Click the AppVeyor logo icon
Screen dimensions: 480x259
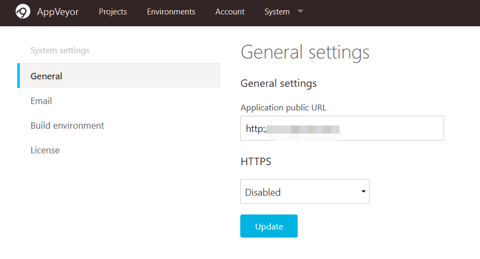pos(23,11)
